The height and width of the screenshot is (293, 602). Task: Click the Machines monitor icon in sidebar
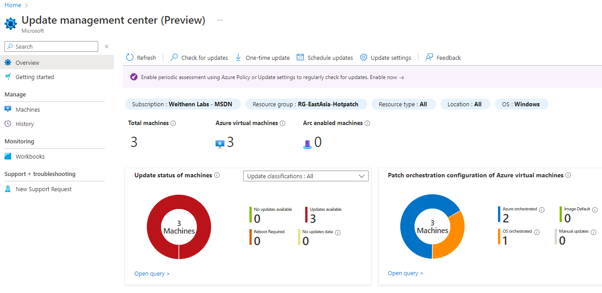(x=8, y=109)
